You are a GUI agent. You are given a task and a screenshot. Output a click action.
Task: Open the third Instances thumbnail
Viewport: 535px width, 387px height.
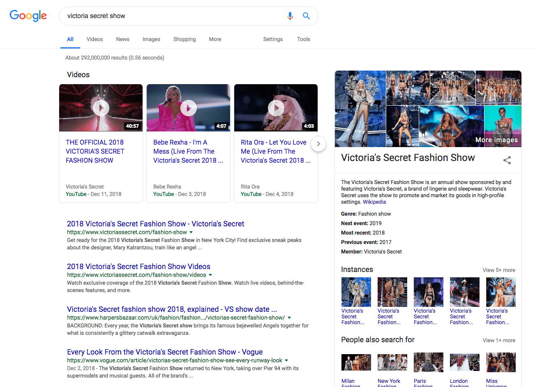[429, 292]
